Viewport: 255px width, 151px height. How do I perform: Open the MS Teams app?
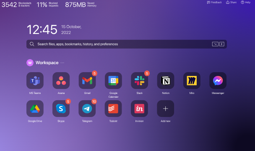(35, 81)
